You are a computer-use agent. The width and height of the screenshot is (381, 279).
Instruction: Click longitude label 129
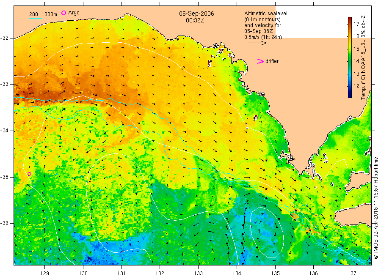pos(45,274)
